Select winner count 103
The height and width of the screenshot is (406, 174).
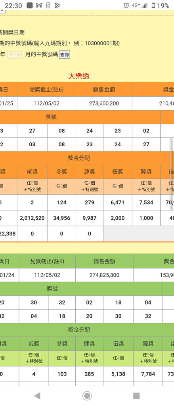62,374
